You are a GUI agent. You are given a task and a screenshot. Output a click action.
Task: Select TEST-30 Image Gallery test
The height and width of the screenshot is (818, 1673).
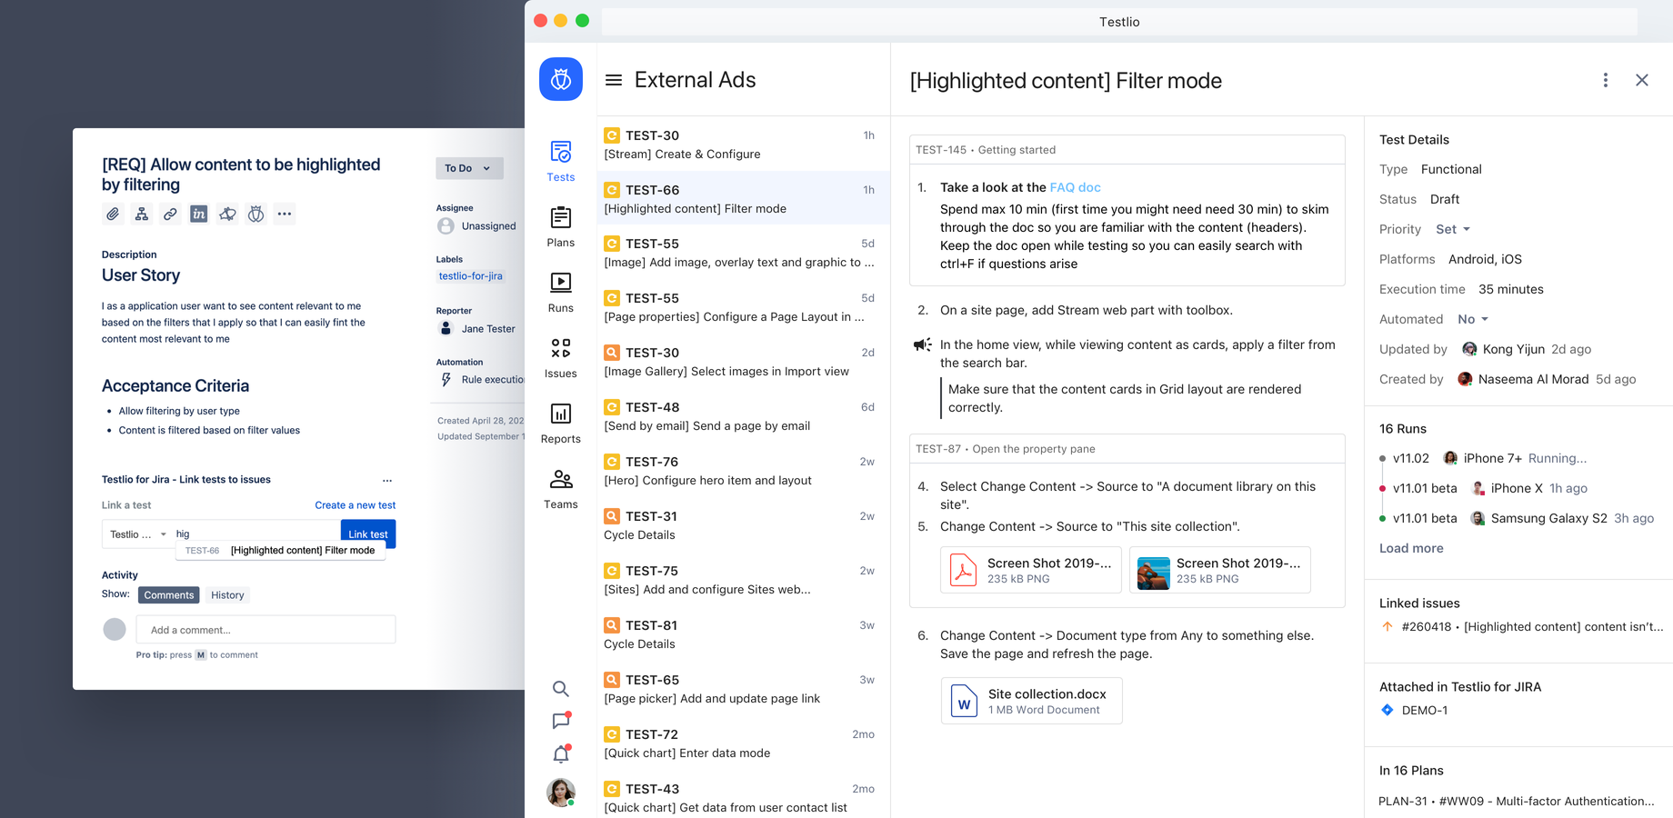click(743, 362)
